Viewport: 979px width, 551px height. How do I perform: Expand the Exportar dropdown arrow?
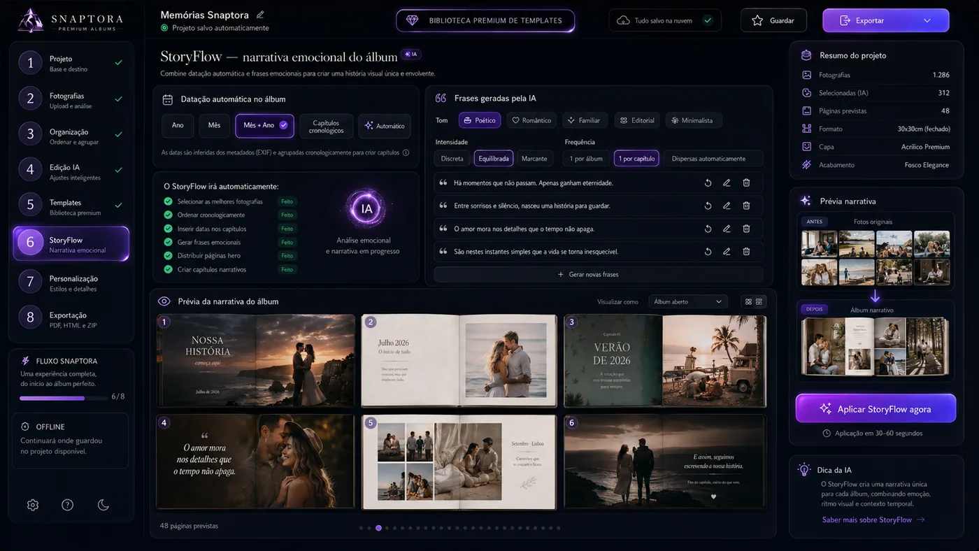[x=927, y=20]
